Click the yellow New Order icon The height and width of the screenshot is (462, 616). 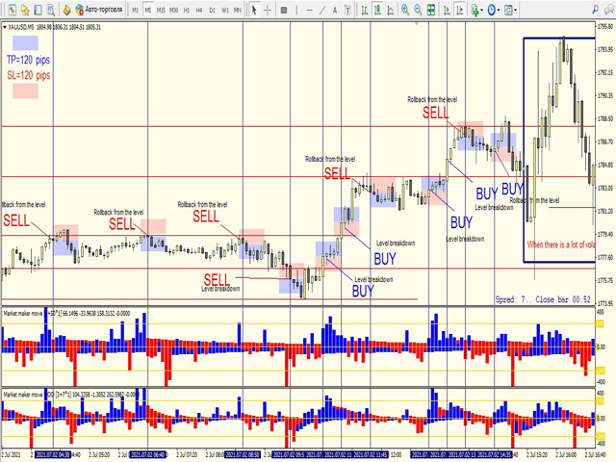click(x=66, y=10)
